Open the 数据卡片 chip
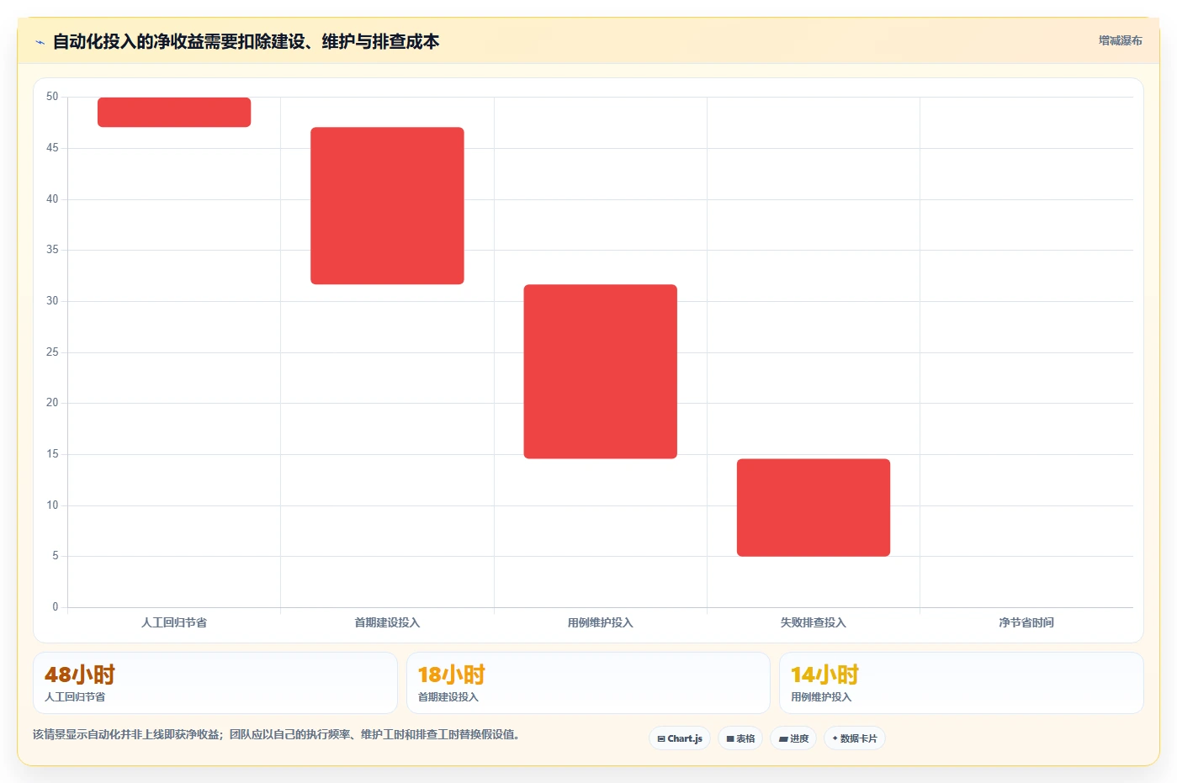The height and width of the screenshot is (783, 1177). (x=855, y=738)
